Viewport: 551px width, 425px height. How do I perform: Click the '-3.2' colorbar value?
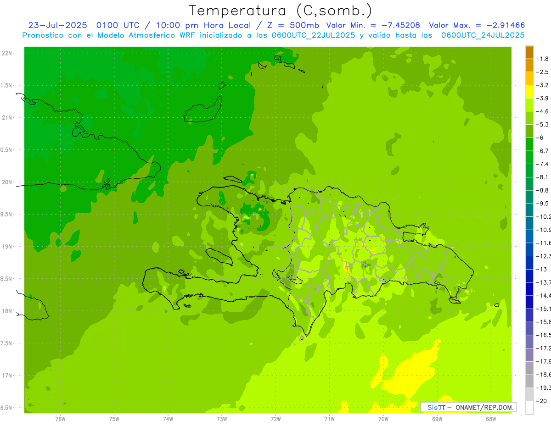click(543, 85)
